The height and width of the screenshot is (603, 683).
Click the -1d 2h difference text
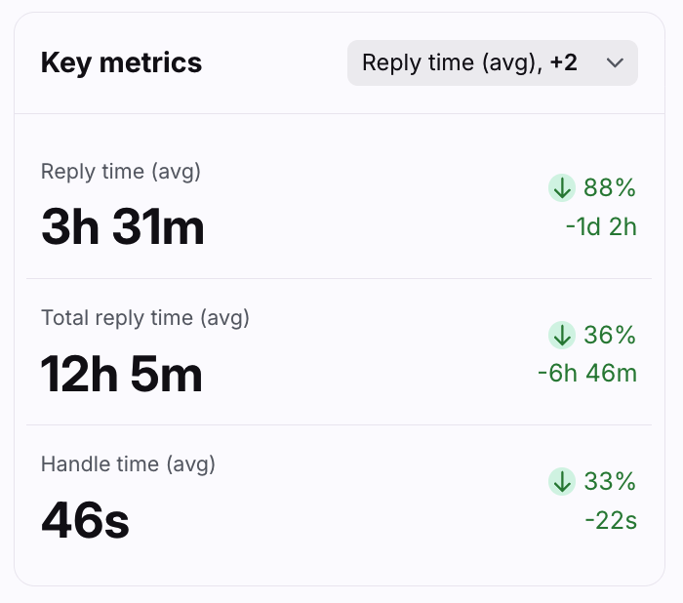[601, 227]
